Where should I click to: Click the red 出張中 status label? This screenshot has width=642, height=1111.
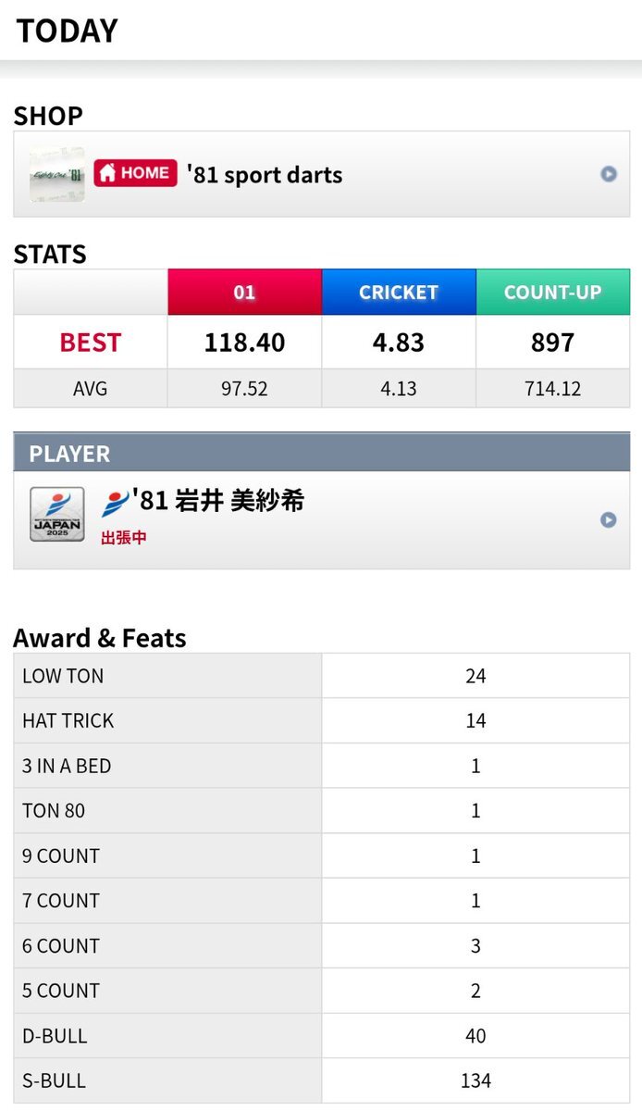(x=123, y=537)
